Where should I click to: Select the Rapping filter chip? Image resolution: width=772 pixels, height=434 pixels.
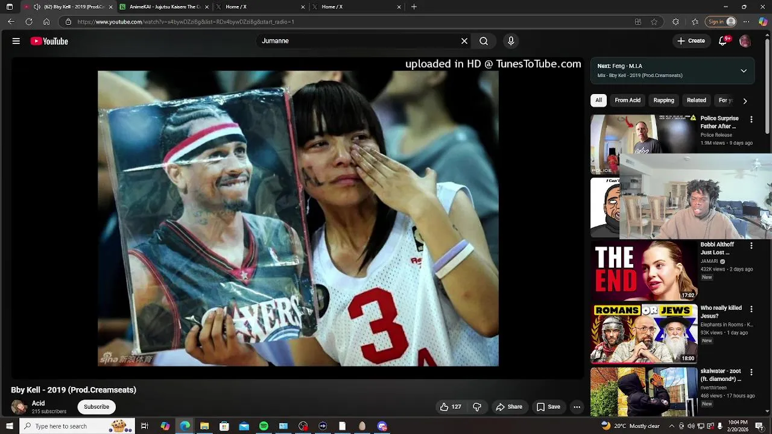tap(663, 100)
